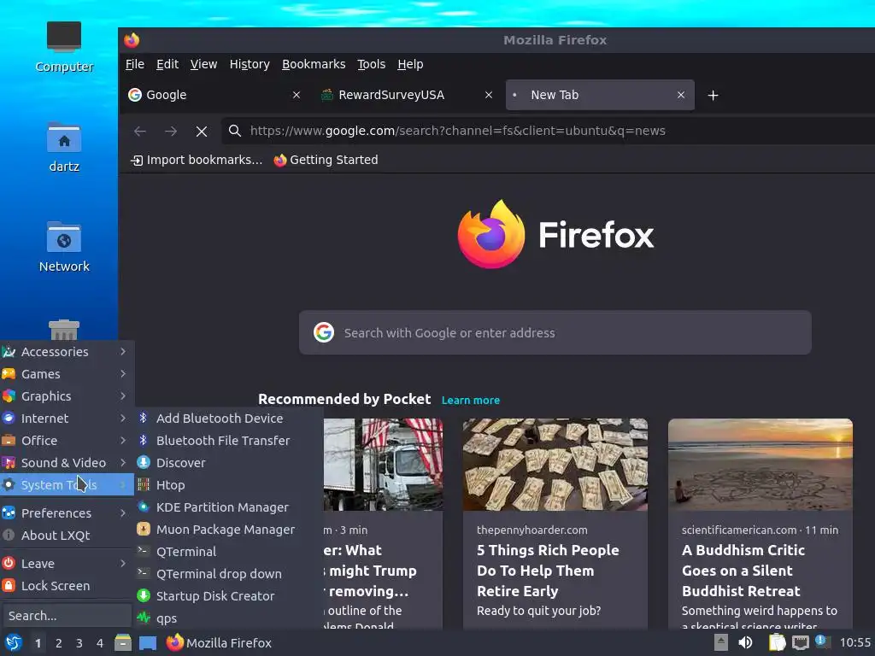This screenshot has width=875, height=656.
Task: Expand the Preferences submenu
Action: click(x=67, y=512)
